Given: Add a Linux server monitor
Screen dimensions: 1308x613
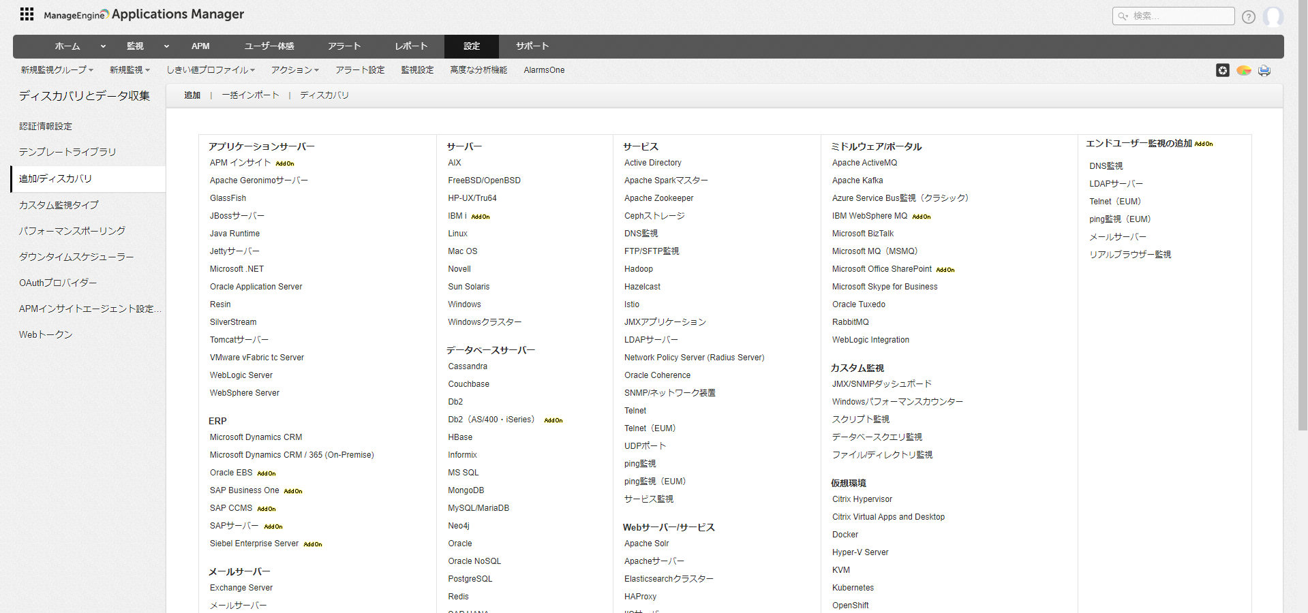Looking at the screenshot, I should point(457,234).
